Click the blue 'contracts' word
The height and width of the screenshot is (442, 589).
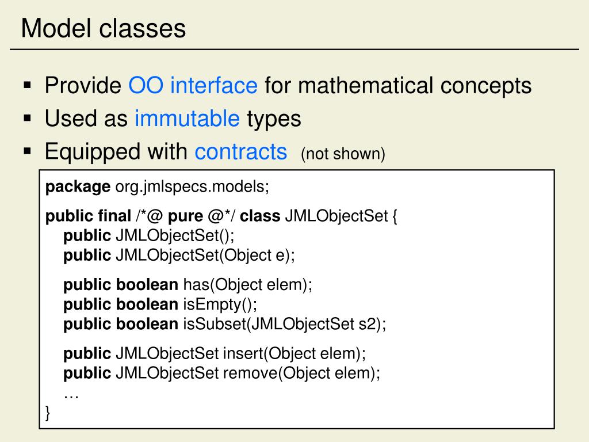(241, 151)
